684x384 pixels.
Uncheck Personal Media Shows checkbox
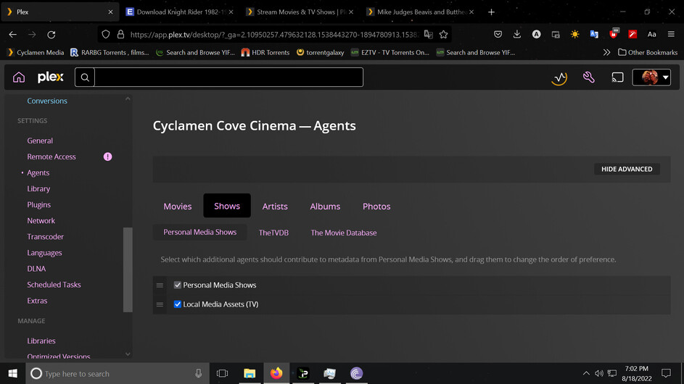pyautogui.click(x=178, y=285)
